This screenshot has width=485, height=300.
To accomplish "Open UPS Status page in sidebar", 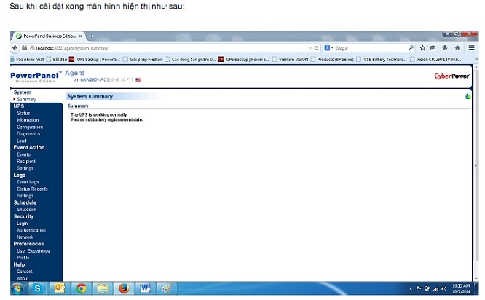I will pos(23,113).
